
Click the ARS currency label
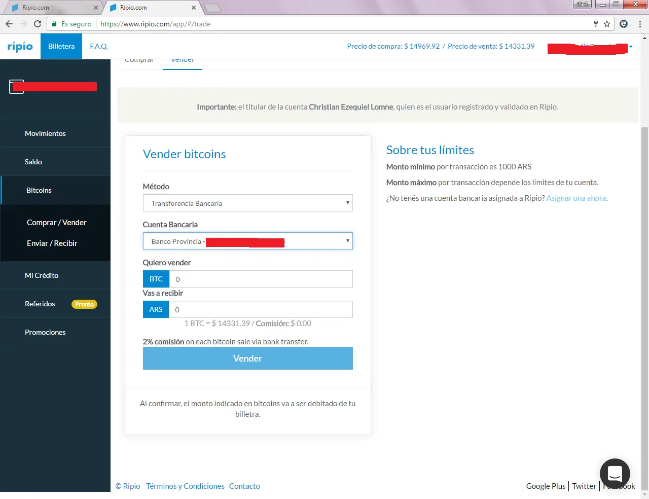coord(156,309)
